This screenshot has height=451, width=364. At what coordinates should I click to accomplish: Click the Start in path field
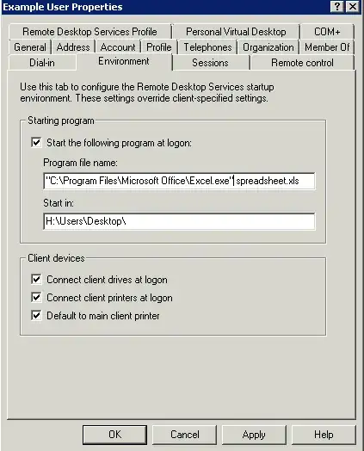coord(179,221)
